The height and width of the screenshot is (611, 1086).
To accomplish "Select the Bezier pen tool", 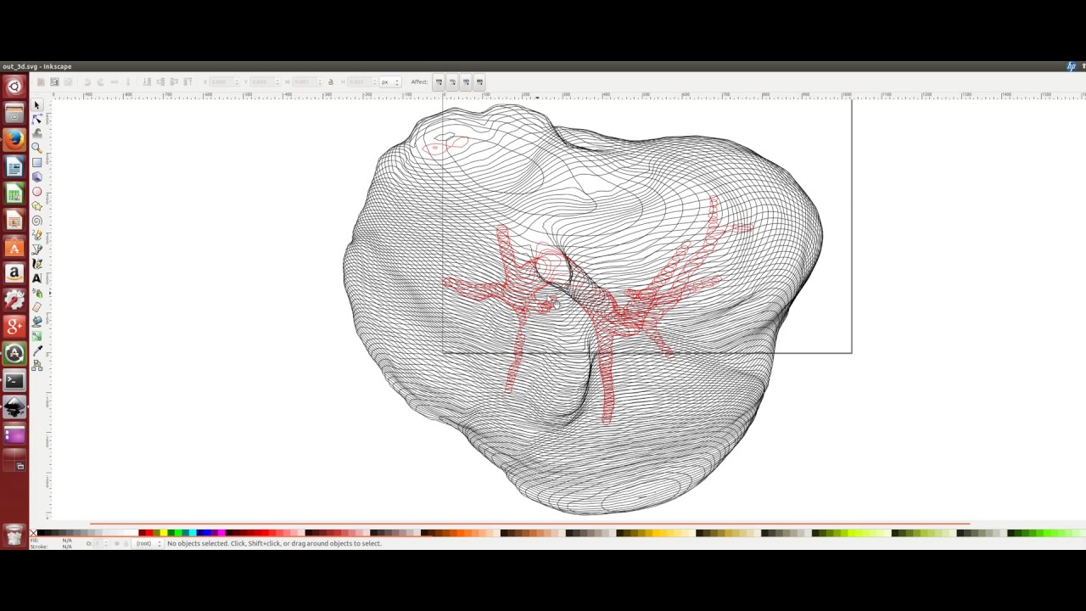I will coord(36,249).
